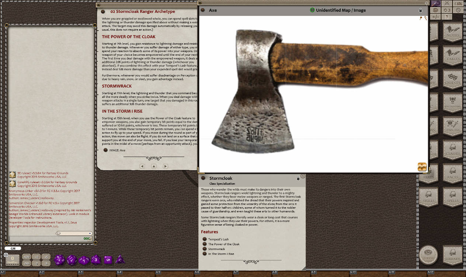Open the Library panel

tap(452, 255)
